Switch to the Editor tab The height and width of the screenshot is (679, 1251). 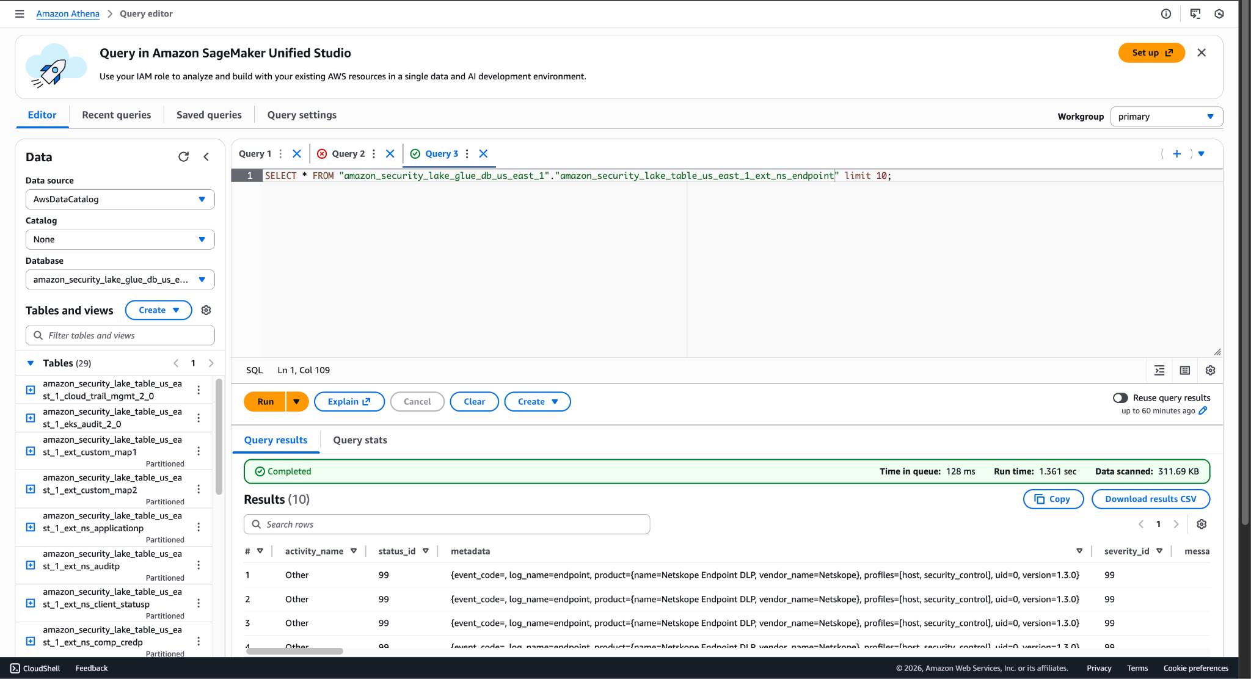[42, 115]
